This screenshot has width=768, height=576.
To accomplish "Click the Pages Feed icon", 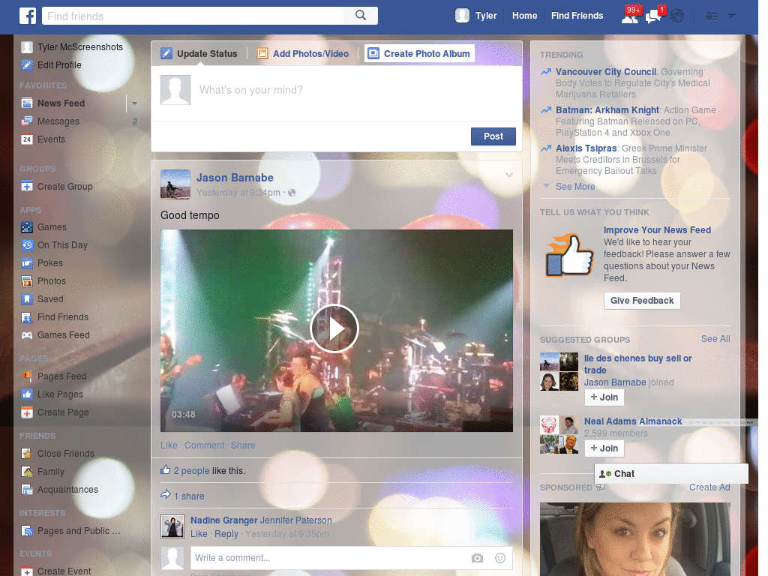I will pos(27,376).
